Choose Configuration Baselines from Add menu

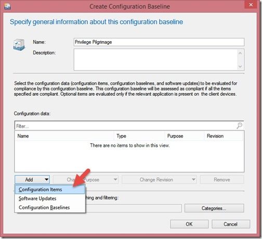(50, 207)
